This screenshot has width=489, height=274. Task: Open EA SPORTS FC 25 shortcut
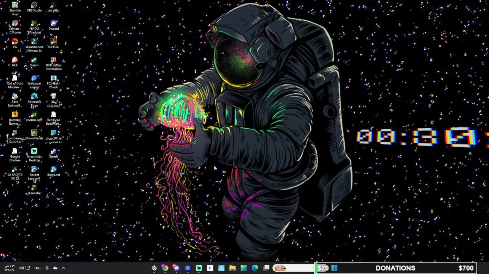click(x=15, y=173)
